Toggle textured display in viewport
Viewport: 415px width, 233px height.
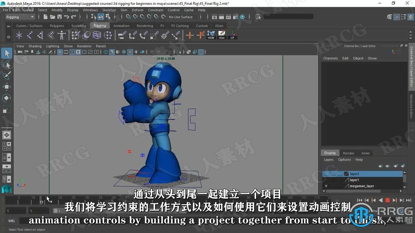tap(130, 52)
